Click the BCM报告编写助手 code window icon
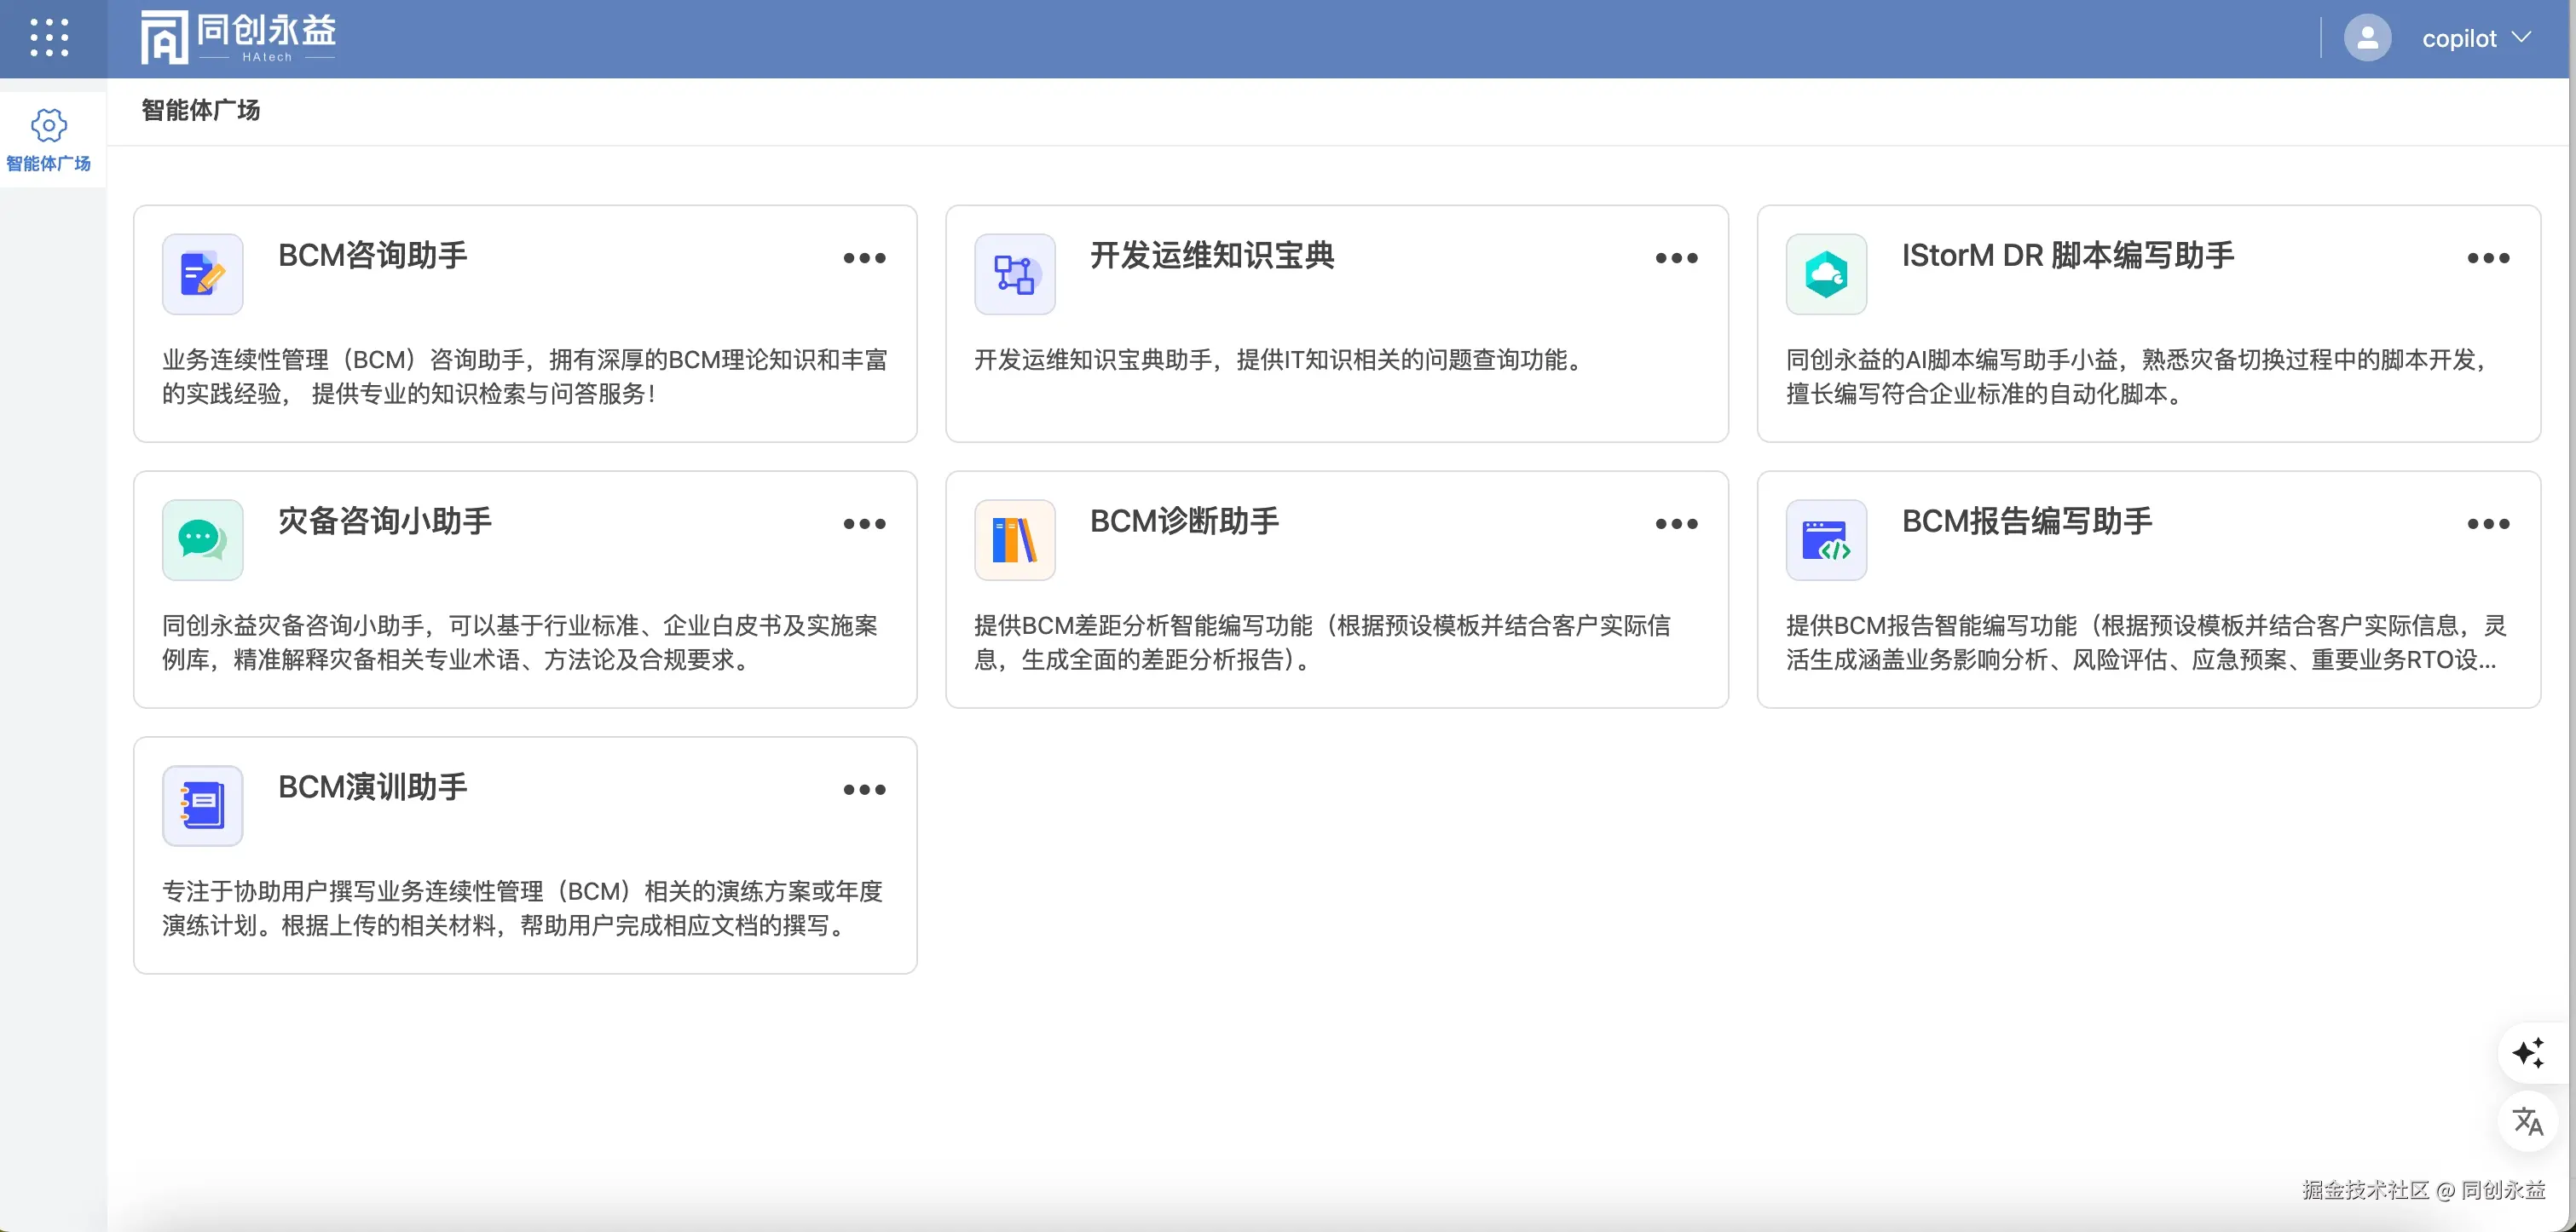 1826,539
